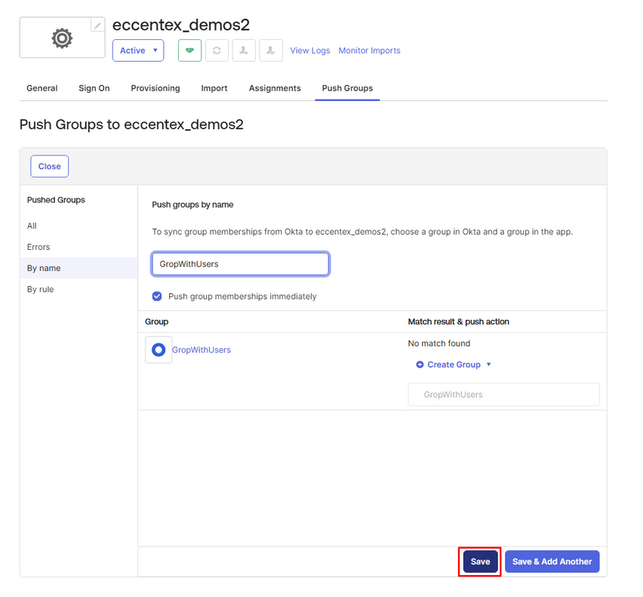Click the Match result & push action header
643x597 pixels.
pos(458,322)
